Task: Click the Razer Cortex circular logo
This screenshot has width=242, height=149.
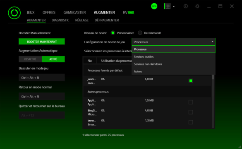Action: click(x=14, y=13)
